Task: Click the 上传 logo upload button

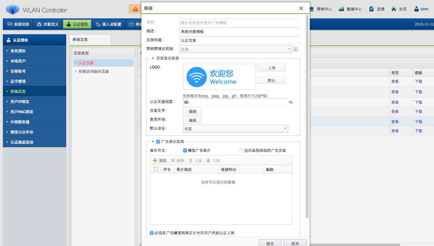Action: [x=271, y=68]
